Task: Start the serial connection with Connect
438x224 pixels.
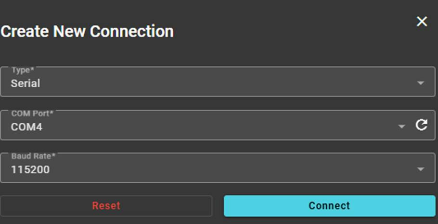Action: [x=329, y=206]
